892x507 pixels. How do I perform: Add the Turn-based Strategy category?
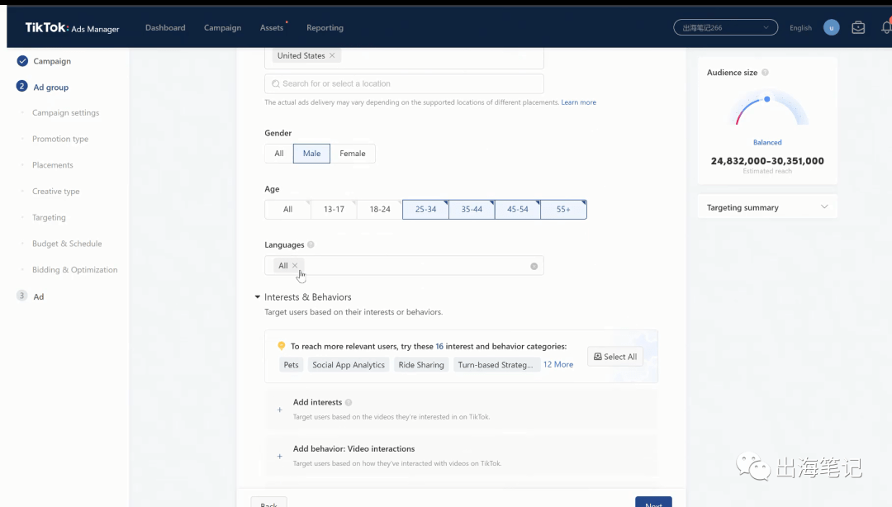coord(496,365)
